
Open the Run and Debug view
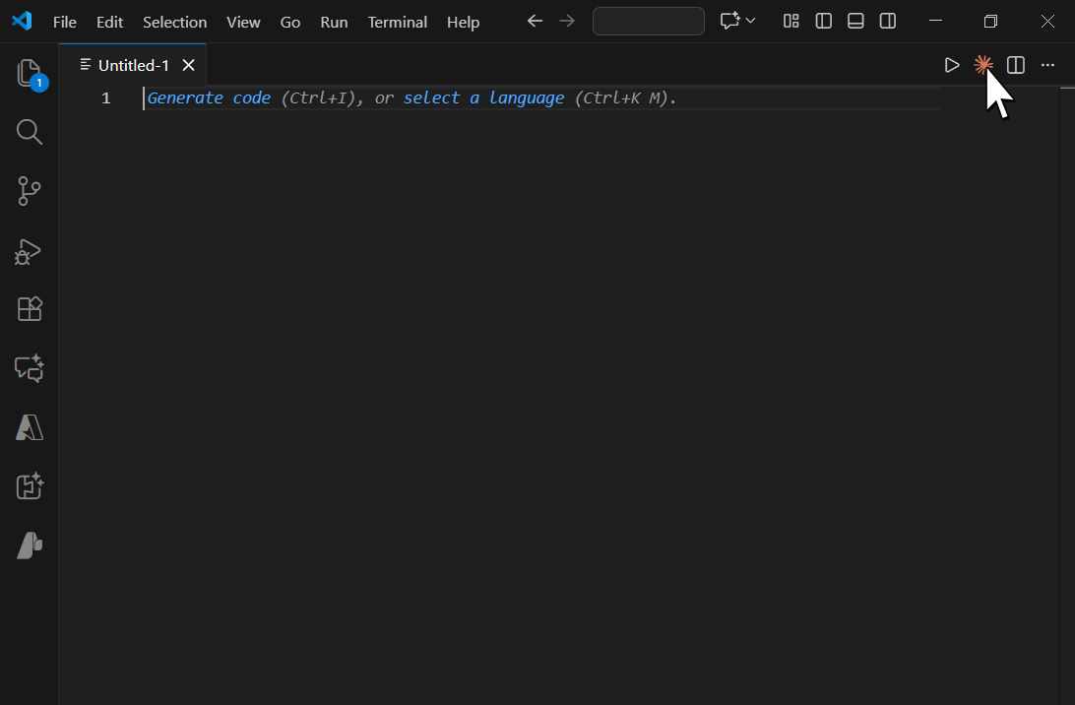[30, 251]
